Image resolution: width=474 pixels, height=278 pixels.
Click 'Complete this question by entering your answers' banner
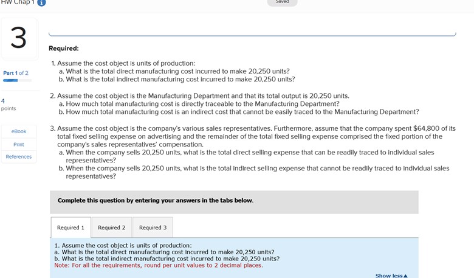tap(235, 202)
